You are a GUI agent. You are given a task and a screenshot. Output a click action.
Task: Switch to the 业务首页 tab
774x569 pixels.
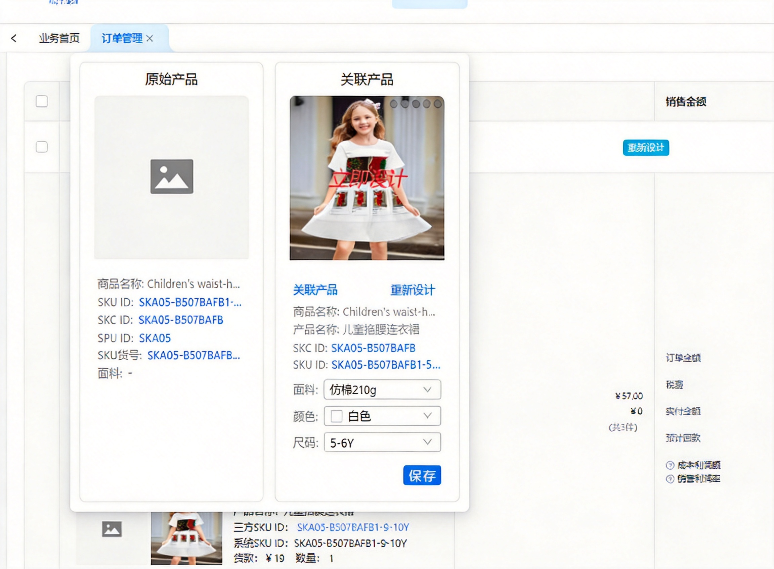[59, 38]
